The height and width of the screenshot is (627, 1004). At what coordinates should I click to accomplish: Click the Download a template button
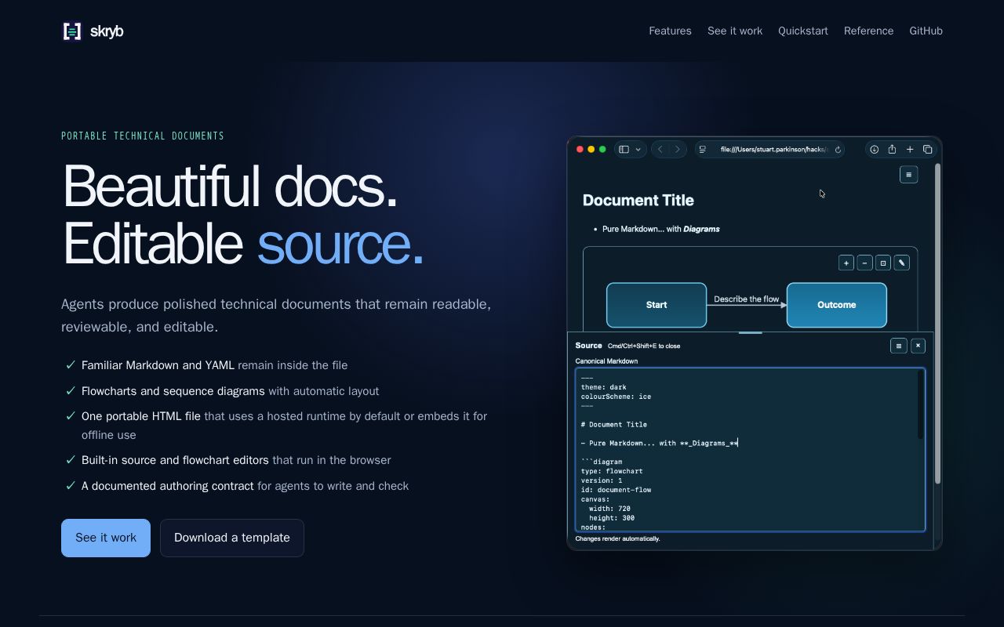pyautogui.click(x=232, y=538)
